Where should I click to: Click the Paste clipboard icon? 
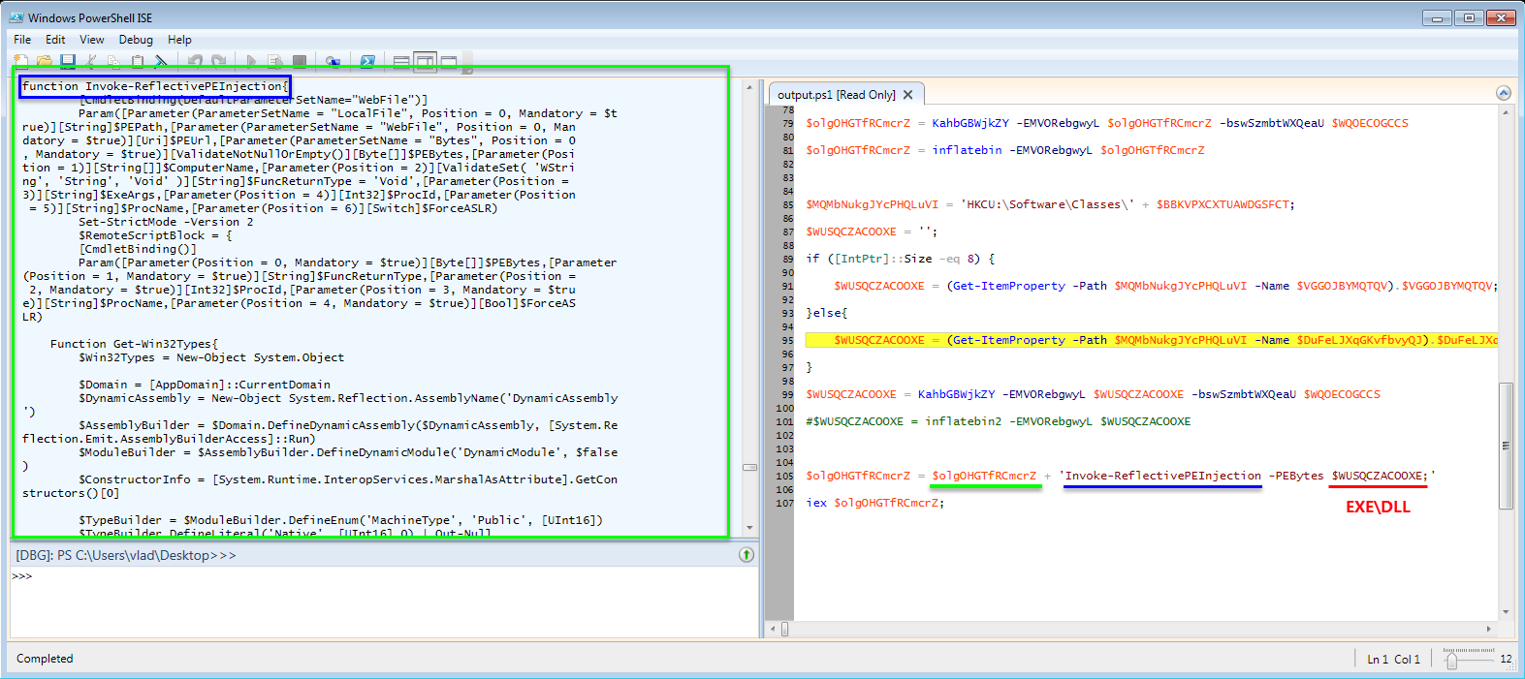coord(138,62)
